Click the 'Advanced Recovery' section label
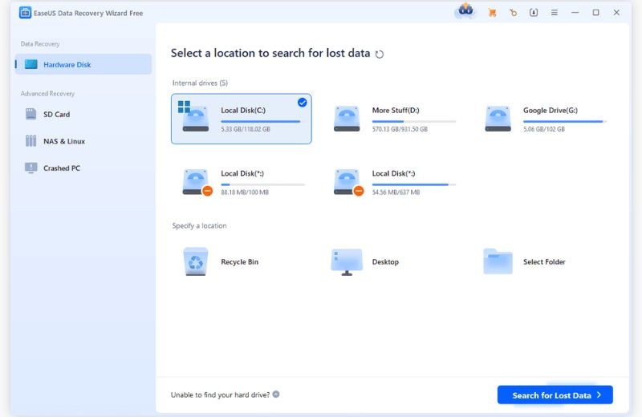Image resolution: width=642 pixels, height=417 pixels. pos(47,94)
